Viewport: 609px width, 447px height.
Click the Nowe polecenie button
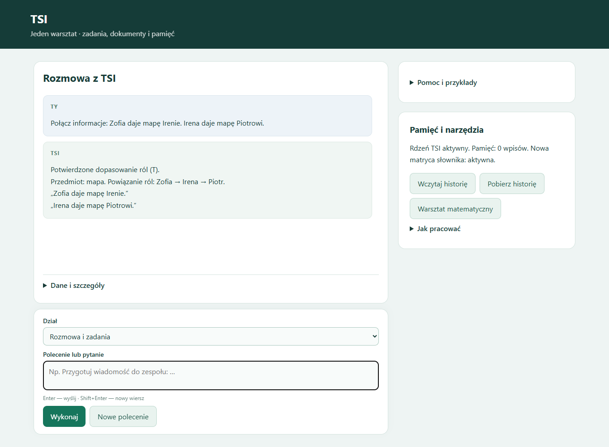point(123,417)
